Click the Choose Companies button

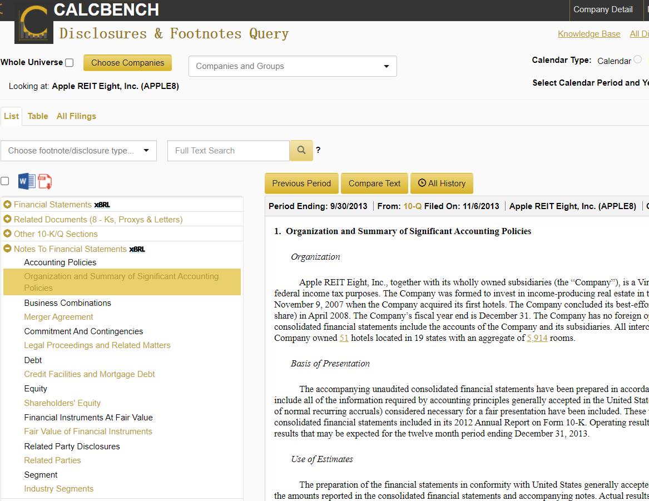(127, 63)
